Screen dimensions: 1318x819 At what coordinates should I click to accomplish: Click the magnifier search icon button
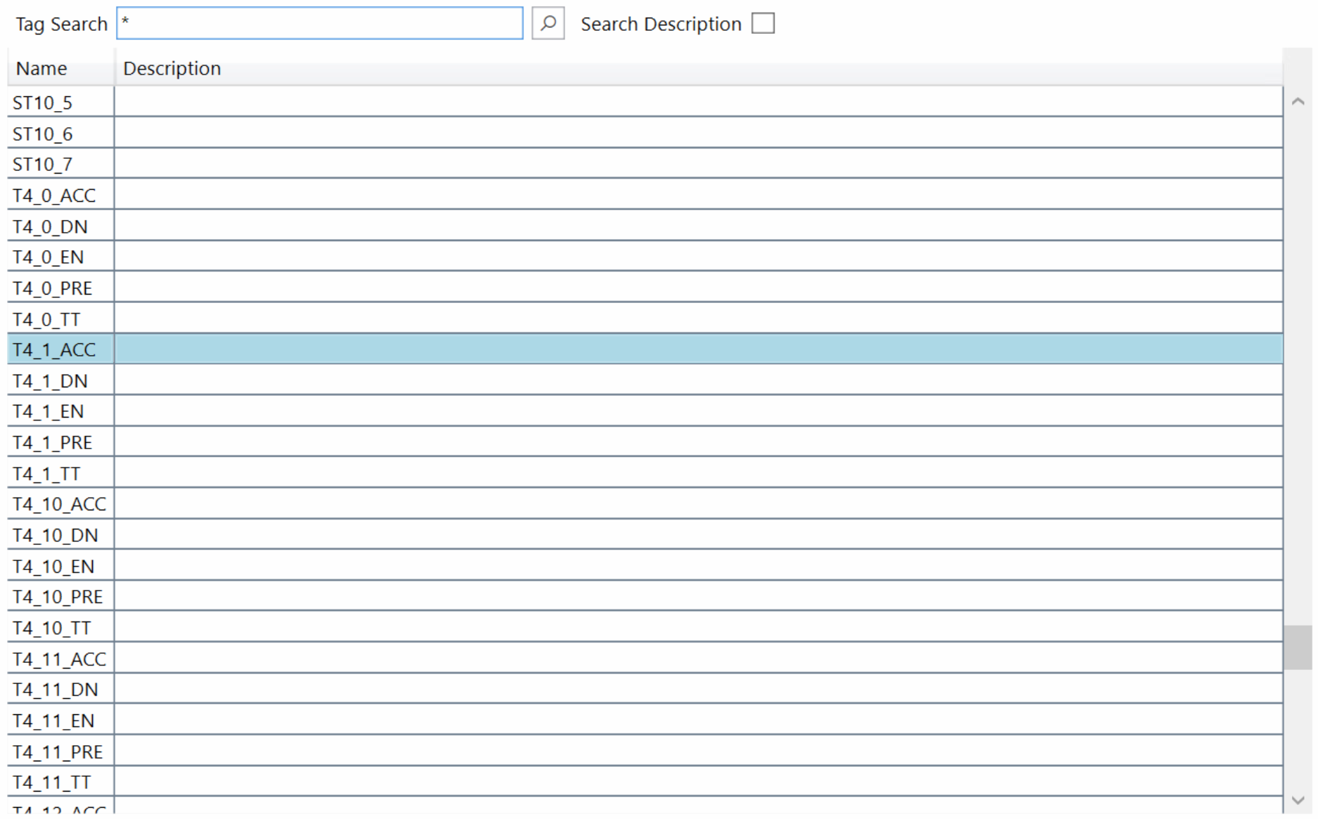pos(548,24)
